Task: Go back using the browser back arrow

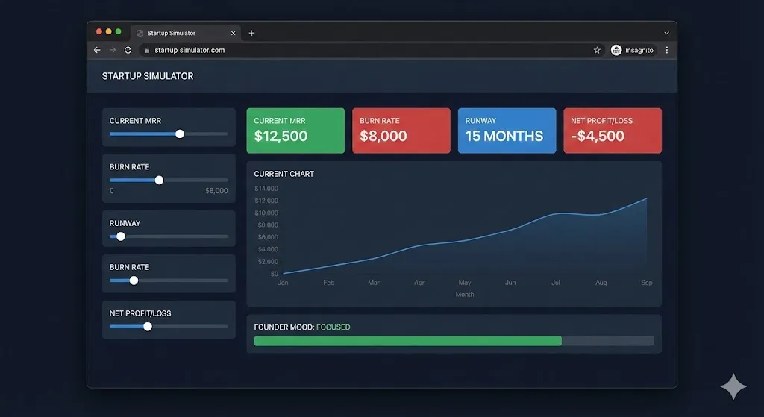Action: point(97,50)
